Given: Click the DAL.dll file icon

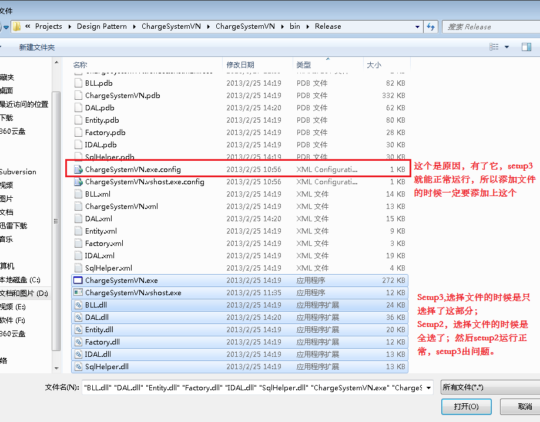Looking at the screenshot, I should coord(79,318).
